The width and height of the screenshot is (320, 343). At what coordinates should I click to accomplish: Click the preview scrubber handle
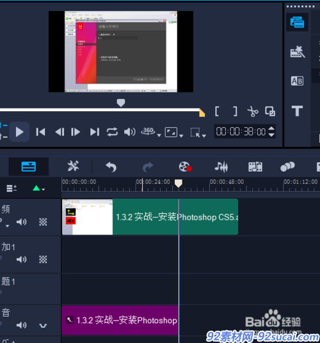[x=121, y=103]
